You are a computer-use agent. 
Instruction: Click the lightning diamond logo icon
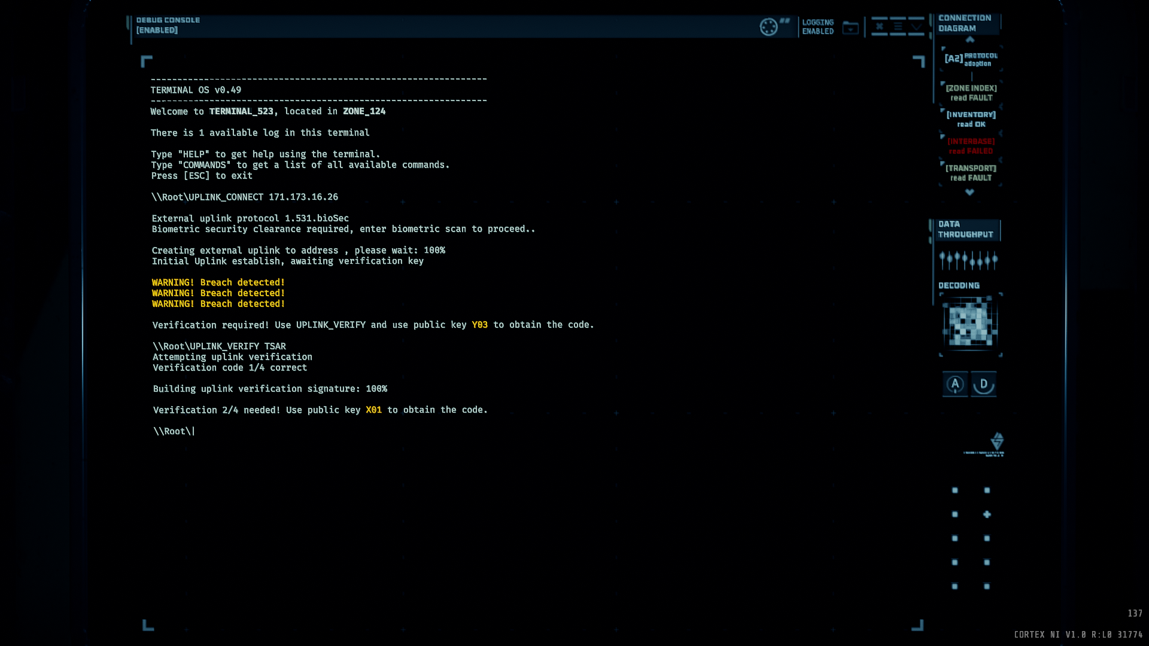(997, 441)
